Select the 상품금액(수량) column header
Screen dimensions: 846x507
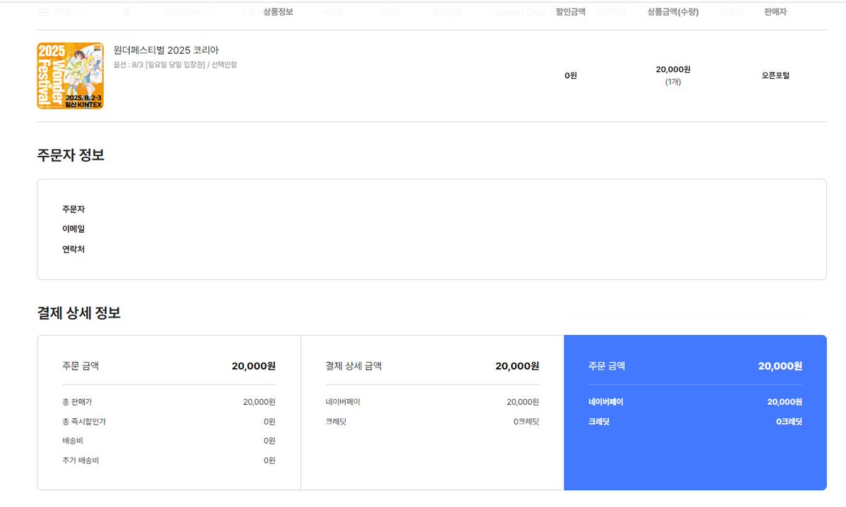pyautogui.click(x=673, y=12)
